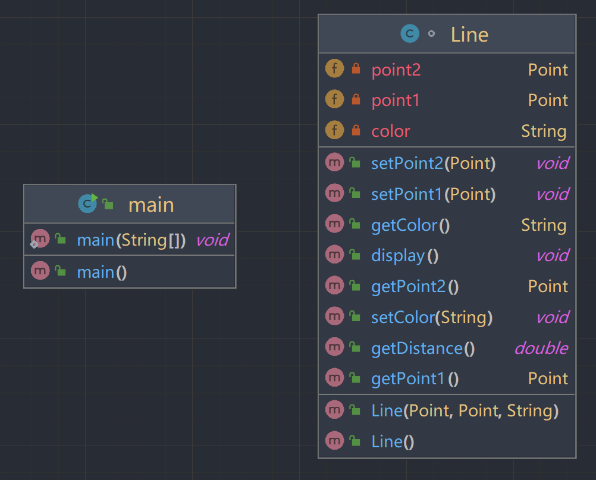The image size is (596, 480).
Task: Click the method icon beside the Line() constructor
Action: 335,441
